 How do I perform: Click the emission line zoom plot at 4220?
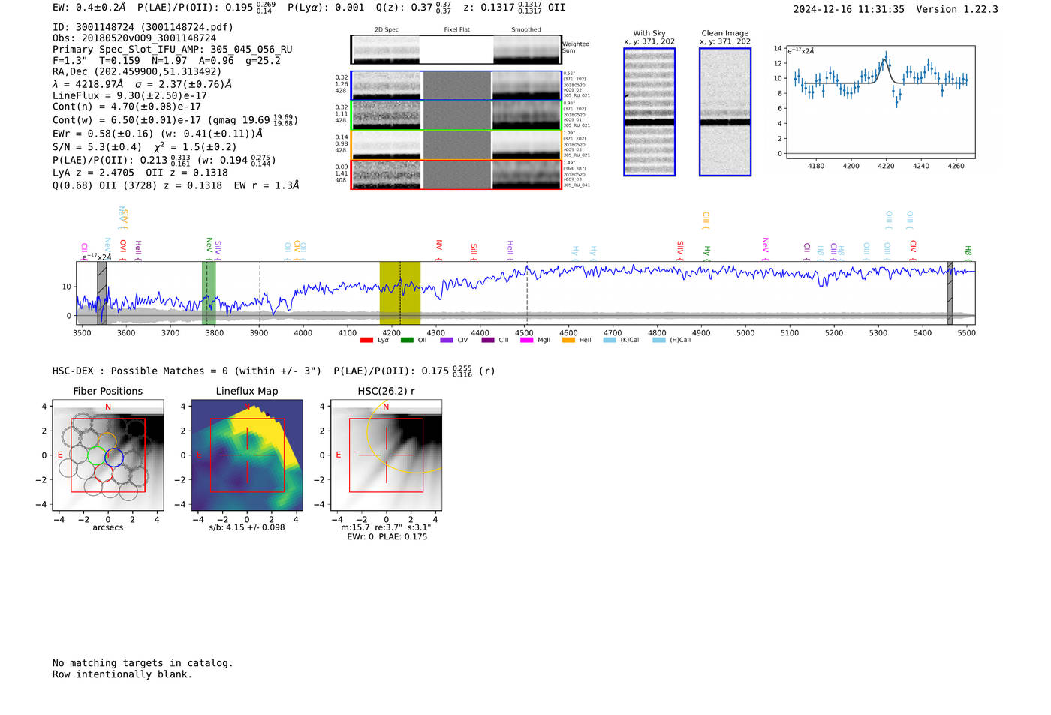click(881, 103)
